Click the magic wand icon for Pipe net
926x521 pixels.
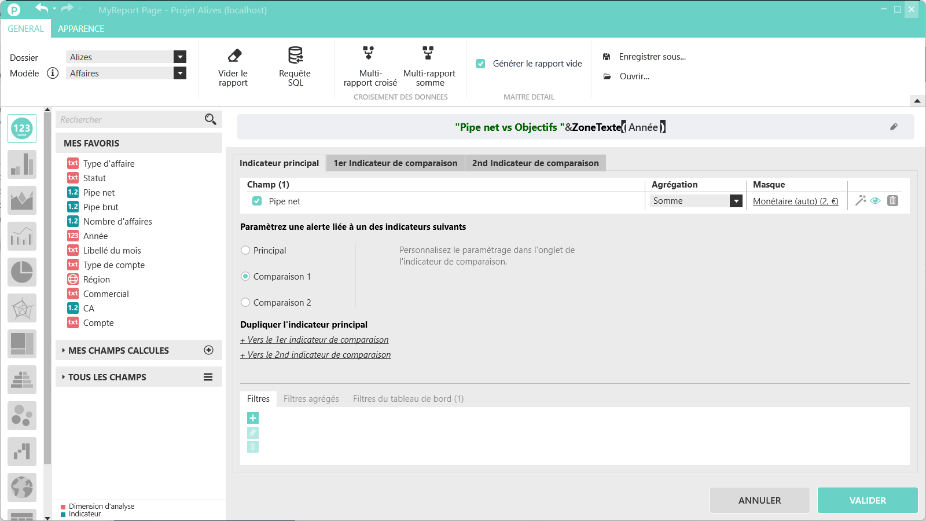pyautogui.click(x=861, y=200)
